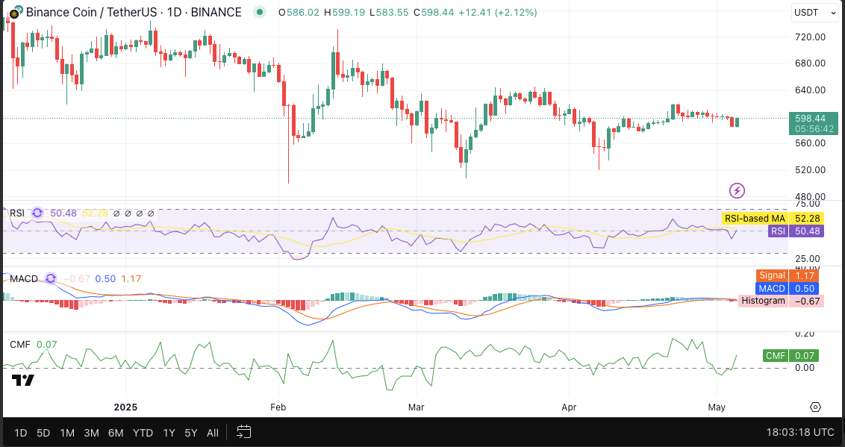Click the CMF indicator label
845x447 pixels.
20,344
